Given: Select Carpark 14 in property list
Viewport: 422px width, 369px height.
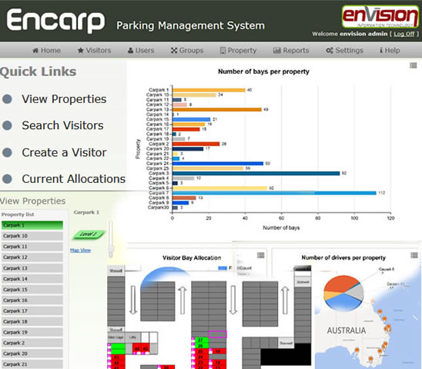Looking at the screenshot, I should point(32,279).
